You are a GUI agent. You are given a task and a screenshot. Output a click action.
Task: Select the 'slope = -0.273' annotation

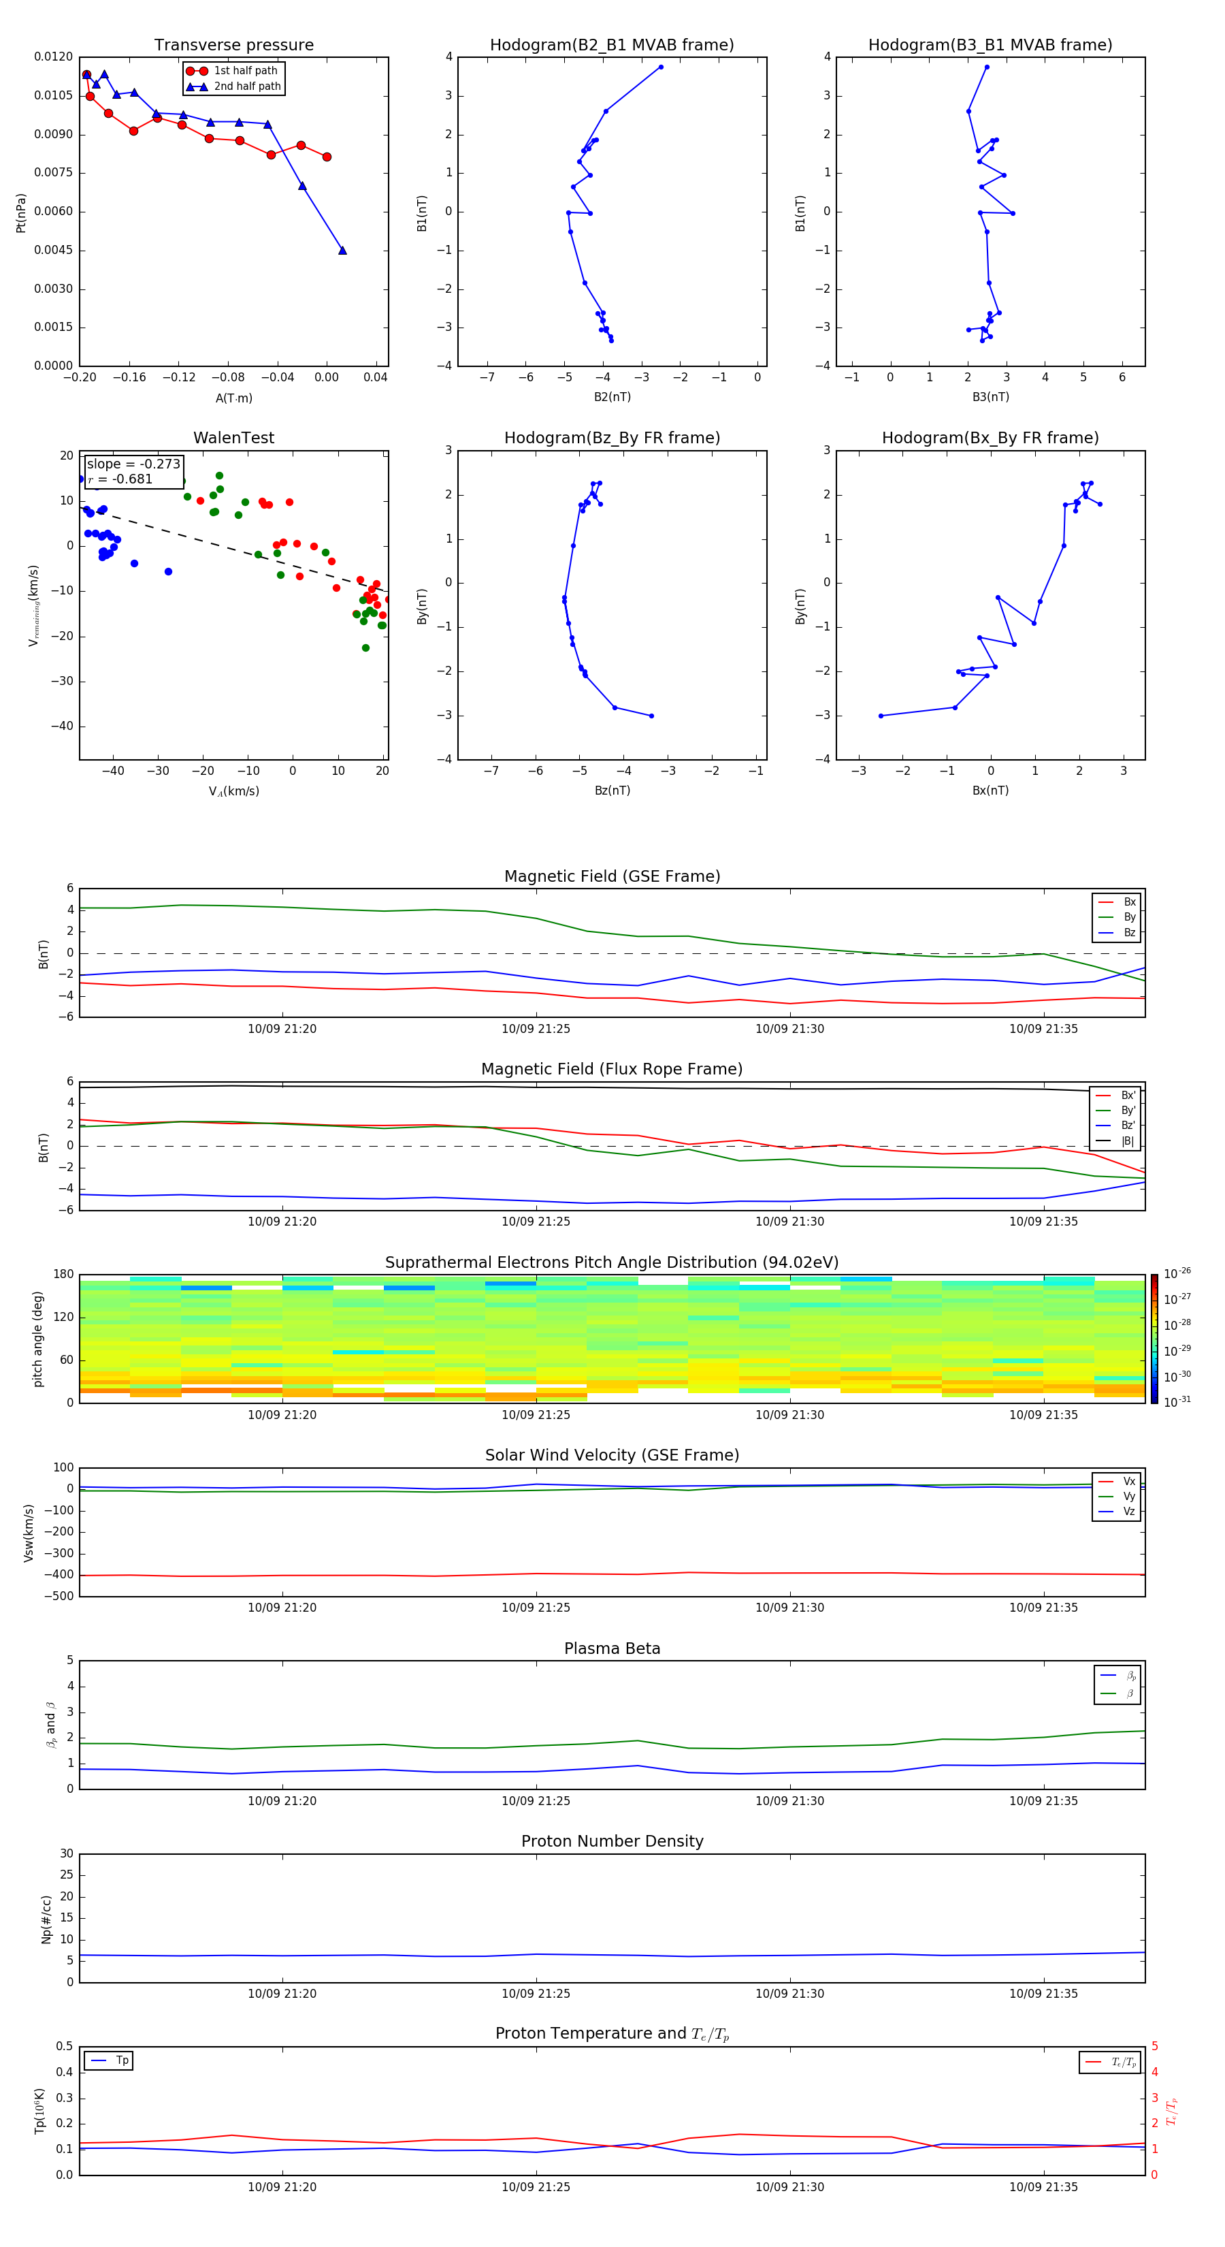(x=133, y=464)
